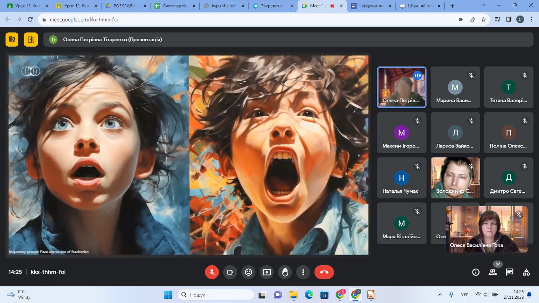
Task: Show the participants people panel
Action: coord(493,272)
